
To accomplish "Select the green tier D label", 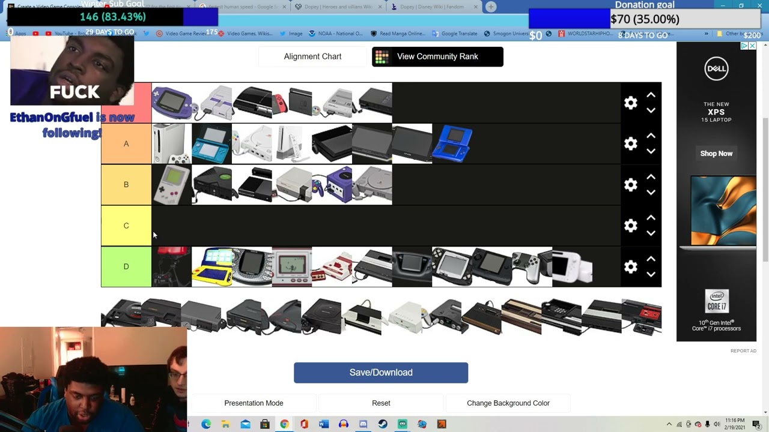I will pos(126,266).
